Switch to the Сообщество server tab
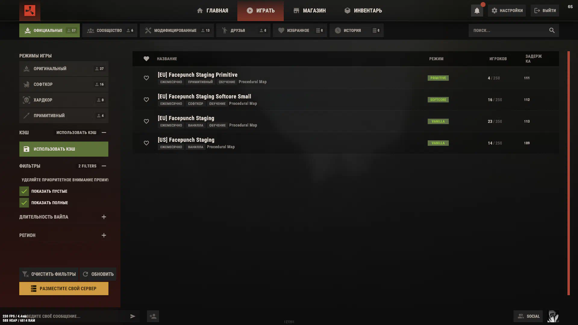 (110, 30)
